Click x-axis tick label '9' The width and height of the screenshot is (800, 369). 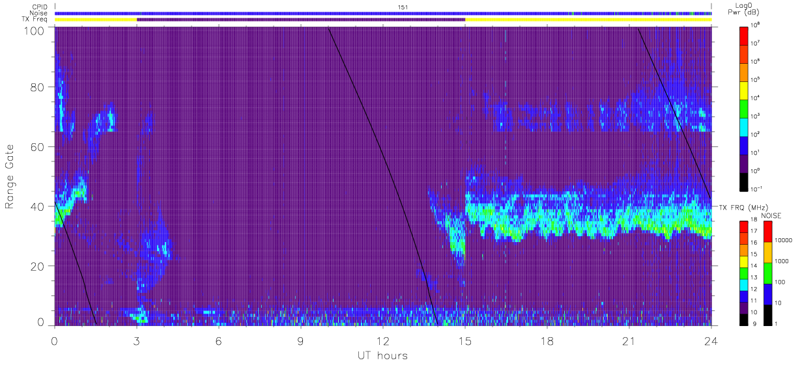click(300, 340)
